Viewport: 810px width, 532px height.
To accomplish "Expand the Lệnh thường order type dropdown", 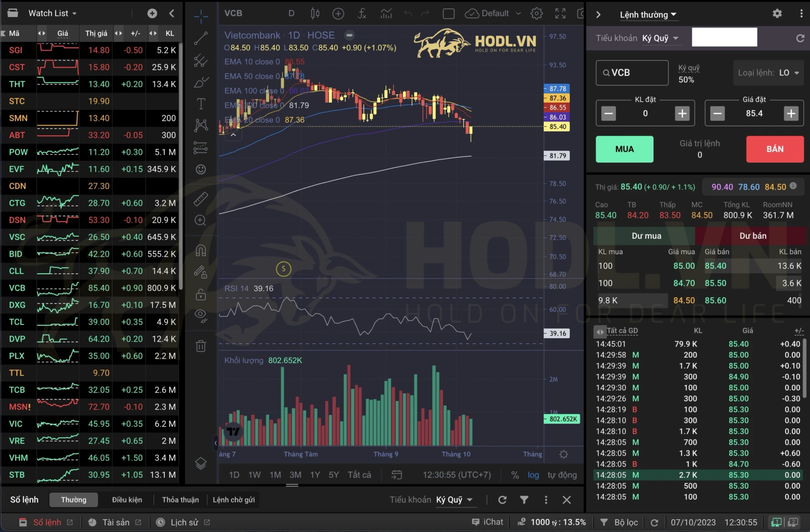I will tap(648, 15).
